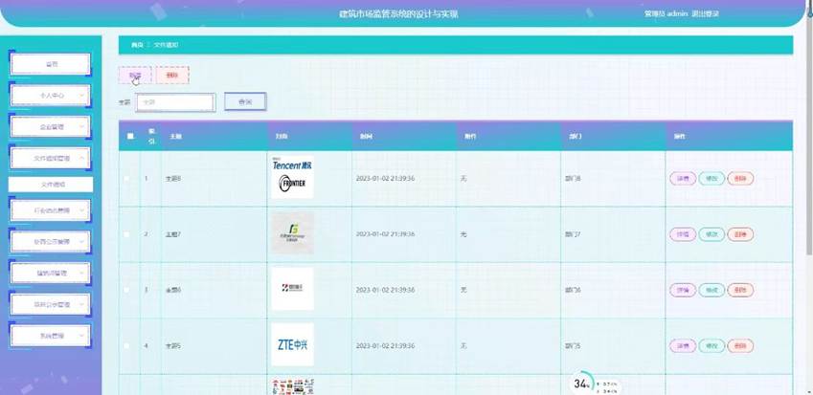Click 退出登录 in the top header
813x395 pixels.
coord(705,14)
